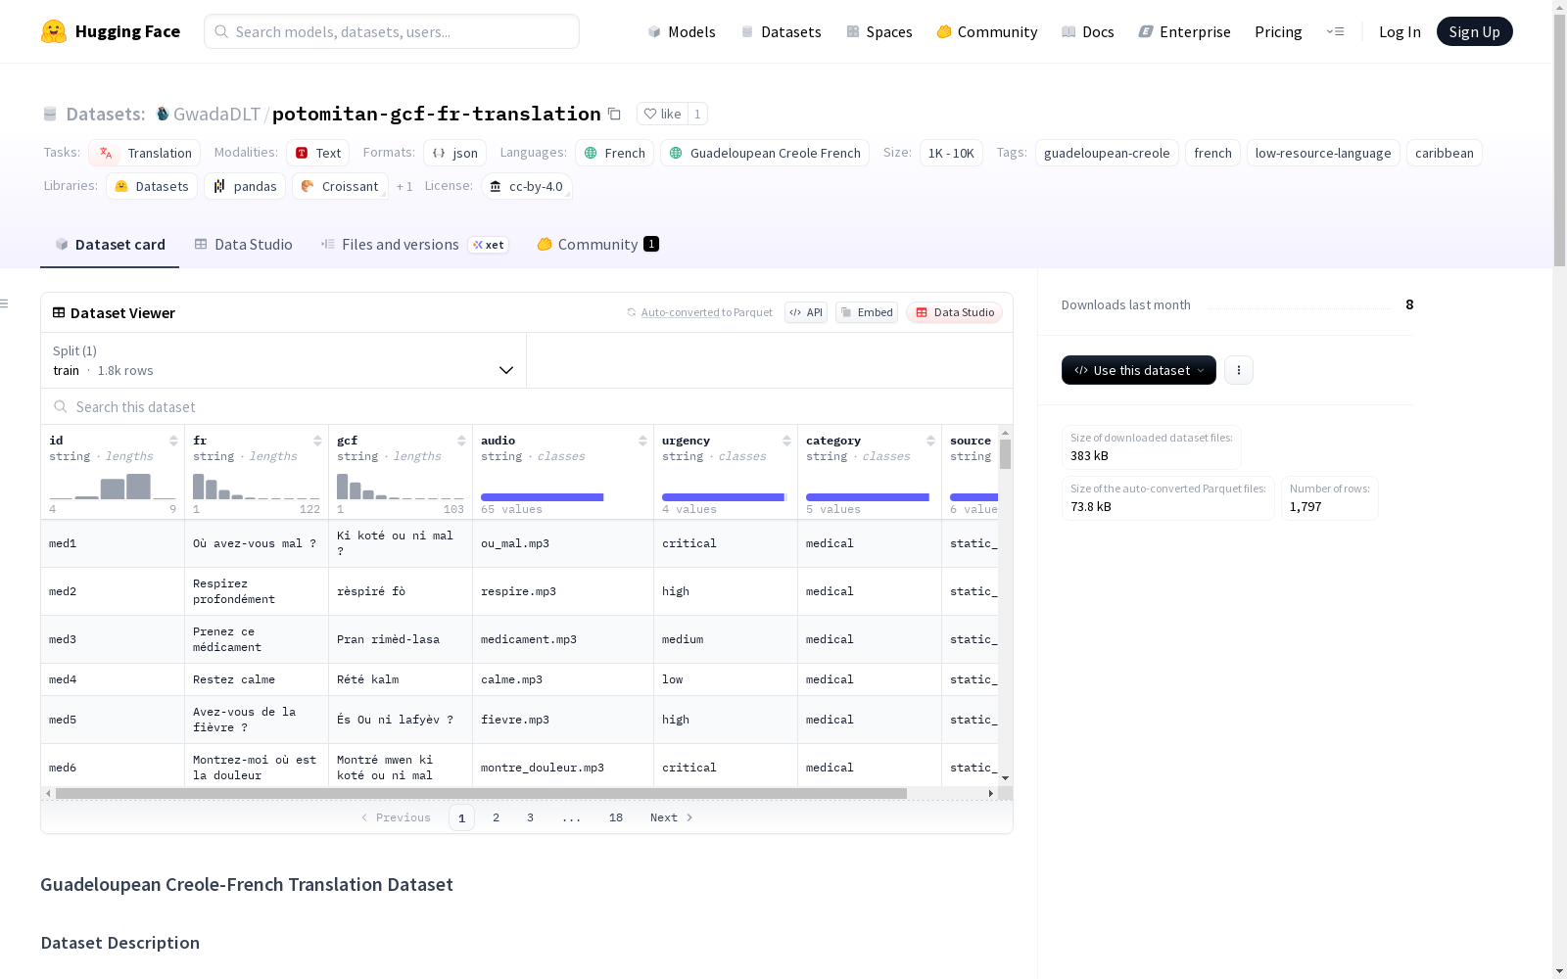Click the json format tag
This screenshot has width=1567, height=979.
pyautogui.click(x=455, y=153)
